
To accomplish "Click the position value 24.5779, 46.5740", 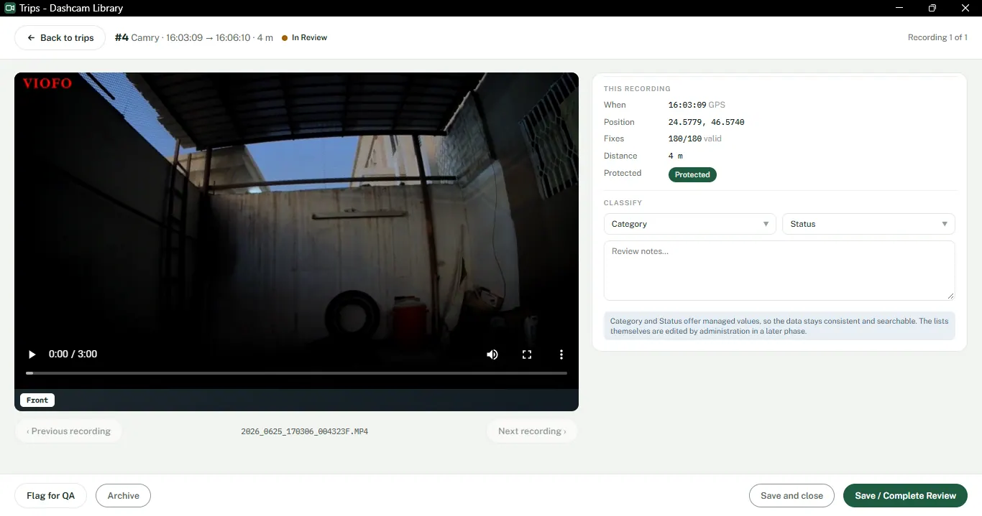I will [x=707, y=122].
